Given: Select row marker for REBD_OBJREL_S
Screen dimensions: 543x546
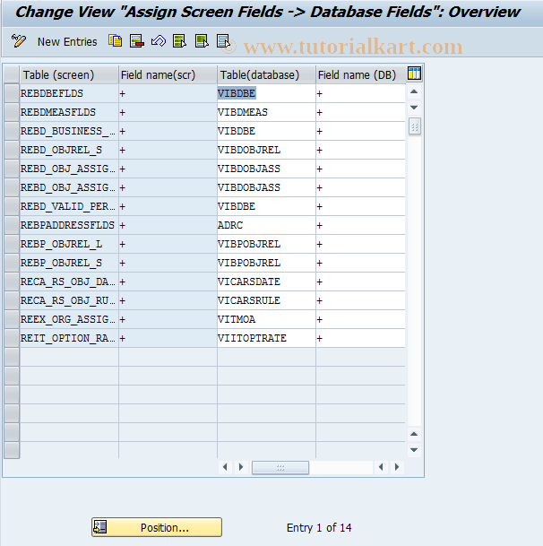Looking at the screenshot, I should click(x=12, y=150).
